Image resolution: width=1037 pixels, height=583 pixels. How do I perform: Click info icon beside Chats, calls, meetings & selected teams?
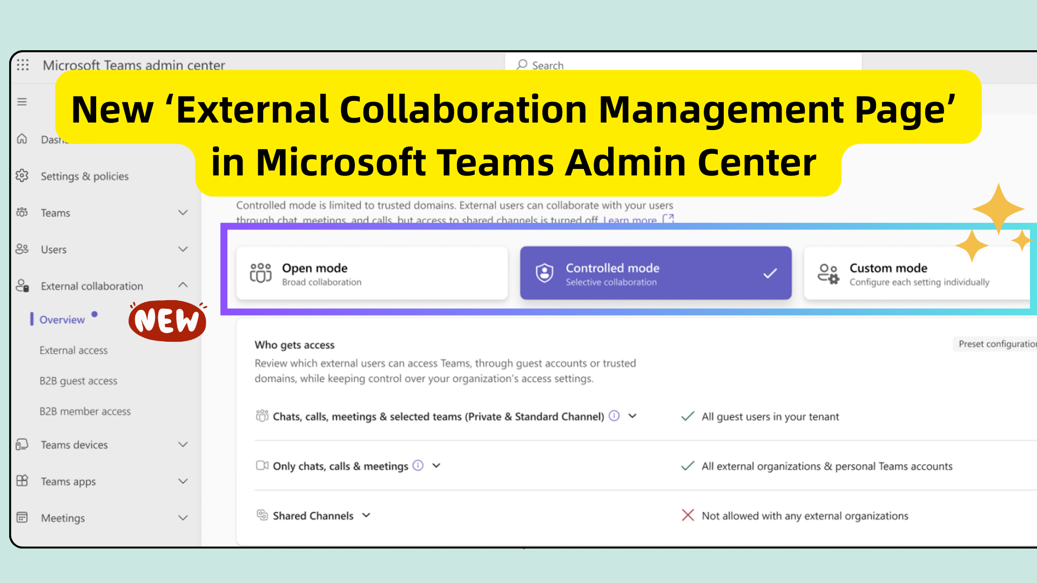(614, 416)
